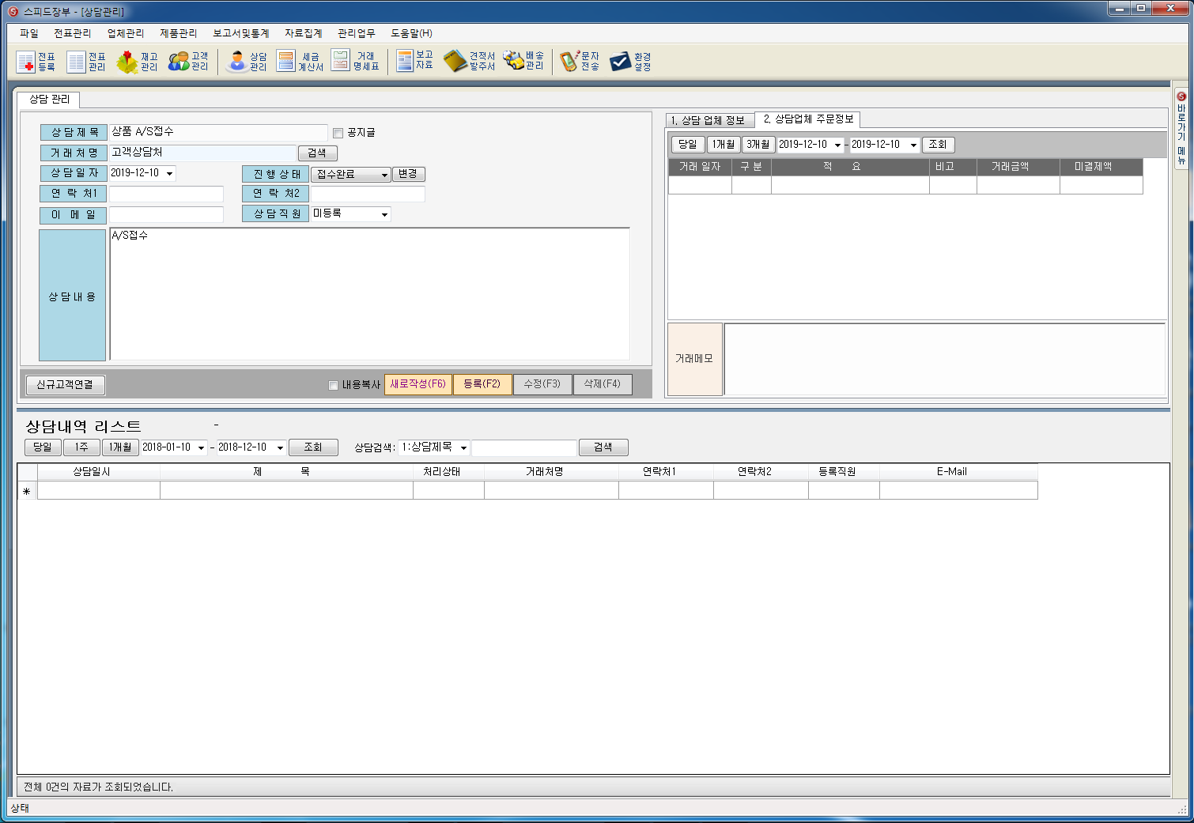This screenshot has width=1194, height=823.
Task: Click the 1개월 button in order info
Action: tap(723, 145)
